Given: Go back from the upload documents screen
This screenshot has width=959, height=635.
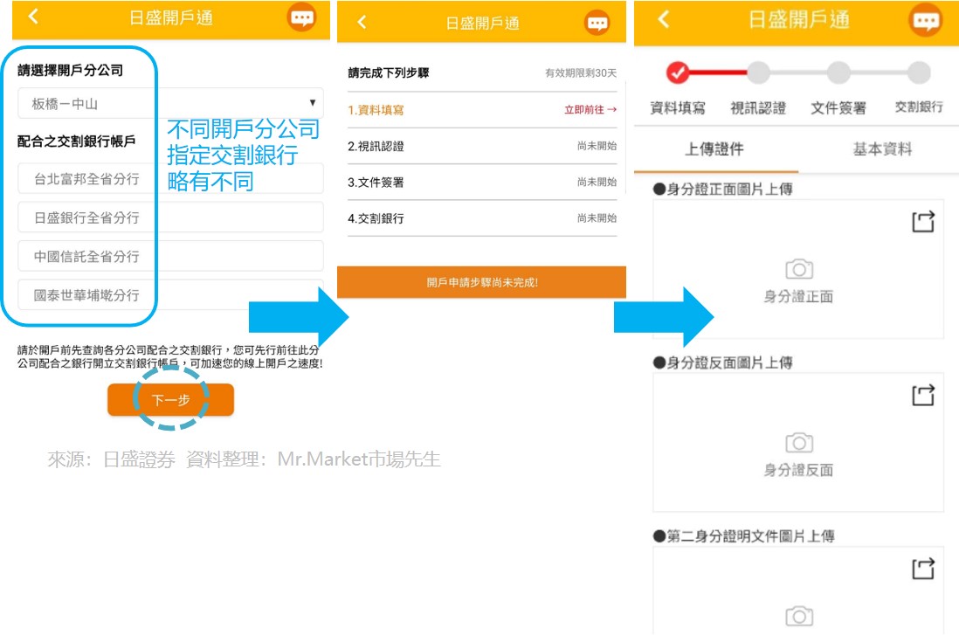Looking at the screenshot, I should point(664,19).
